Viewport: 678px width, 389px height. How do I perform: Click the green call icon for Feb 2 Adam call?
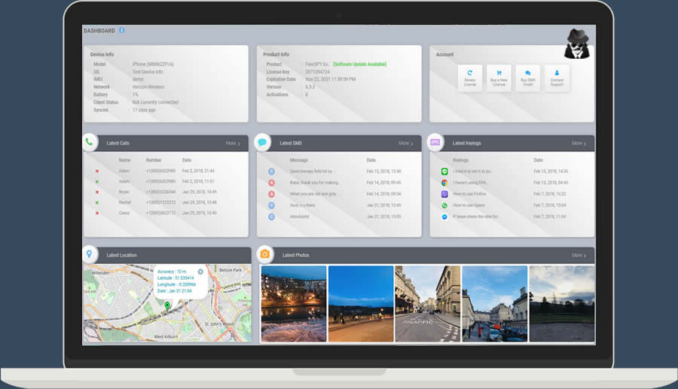click(x=97, y=181)
